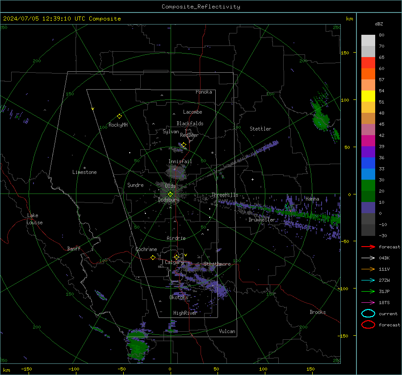
Task: Click the Drumheller city label
Action: [x=262, y=220]
